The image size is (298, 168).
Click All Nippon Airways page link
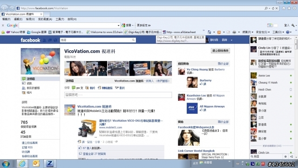pos(212,106)
